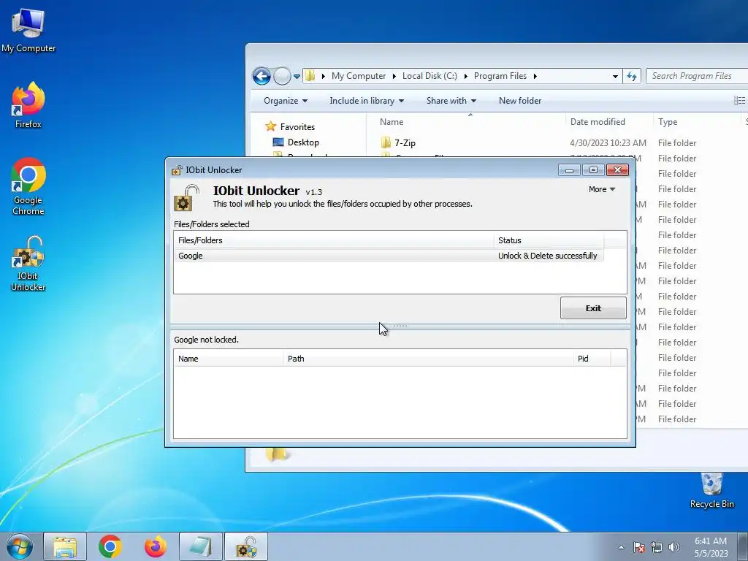748x561 pixels.
Task: Open the Action Center flag icon
Action: pyautogui.click(x=639, y=547)
